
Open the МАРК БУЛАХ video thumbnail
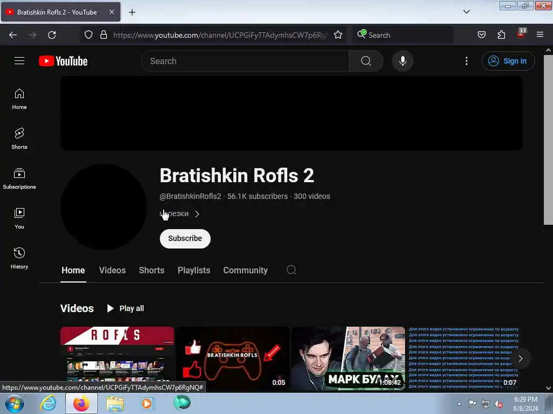pos(348,358)
